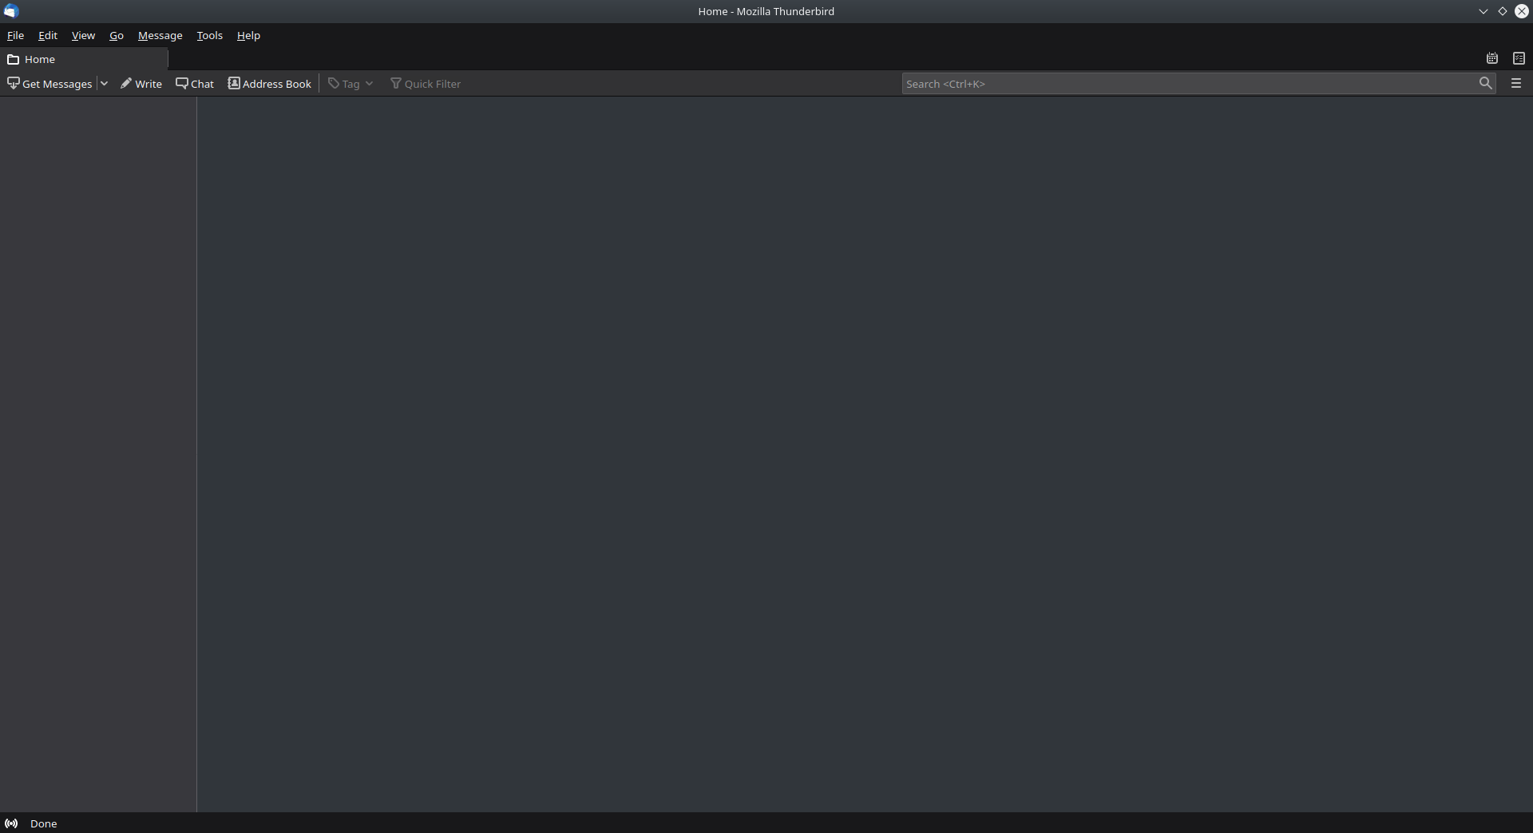Click the Thunderbird logo in title bar
Viewport: 1533px width, 833px height.
tap(11, 11)
